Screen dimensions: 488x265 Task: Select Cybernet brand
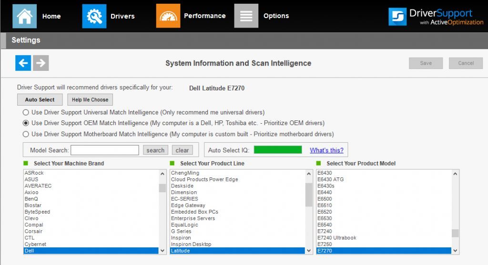pyautogui.click(x=91, y=244)
